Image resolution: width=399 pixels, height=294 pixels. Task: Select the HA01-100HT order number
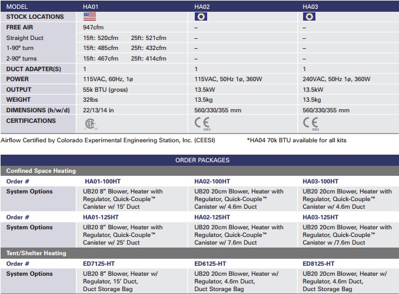[x=102, y=181]
